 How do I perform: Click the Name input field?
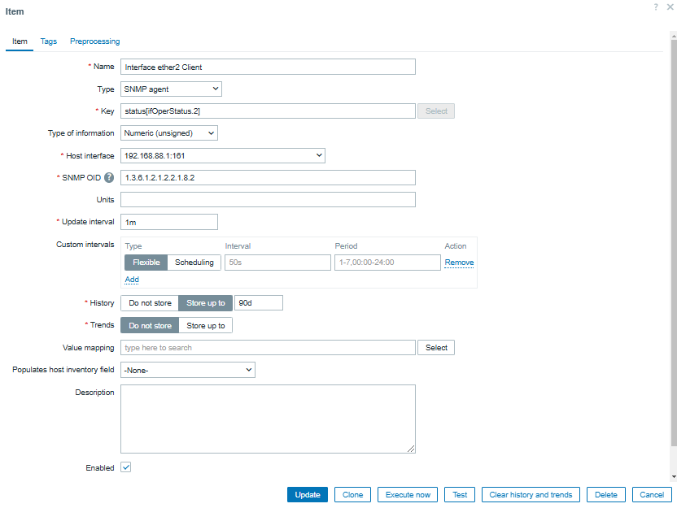click(x=268, y=67)
